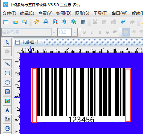Open the 文件(F) menu
The height and width of the screenshot is (134, 143).
tap(9, 13)
